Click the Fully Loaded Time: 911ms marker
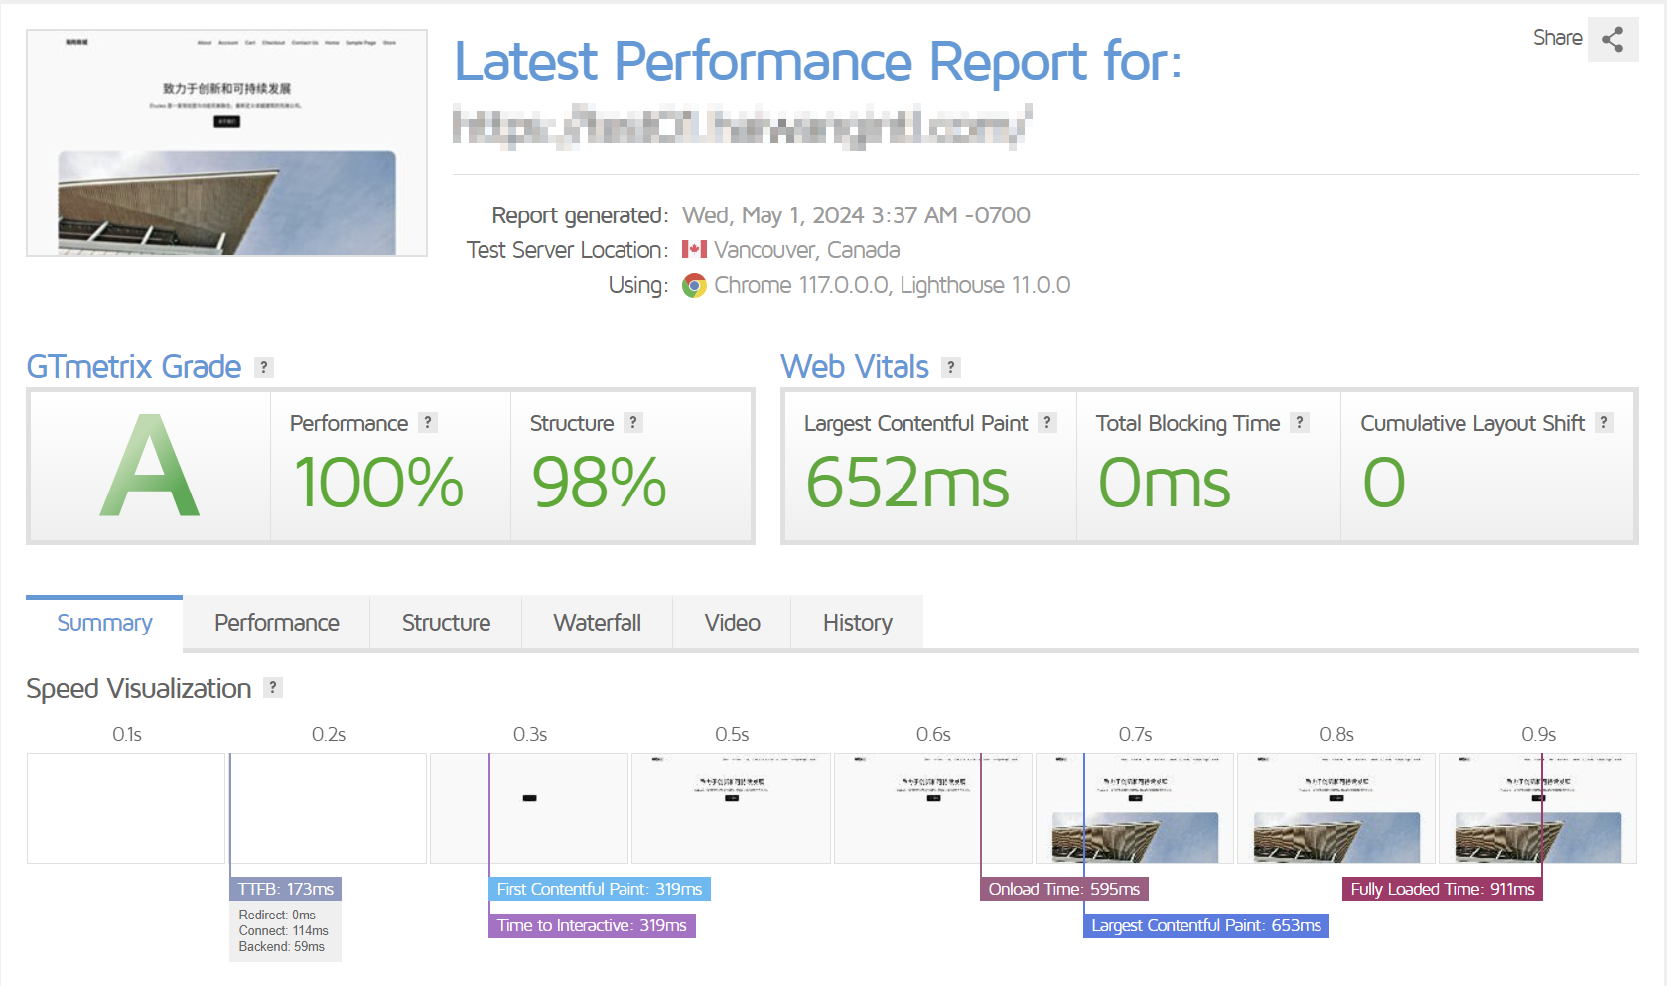 pyautogui.click(x=1442, y=889)
